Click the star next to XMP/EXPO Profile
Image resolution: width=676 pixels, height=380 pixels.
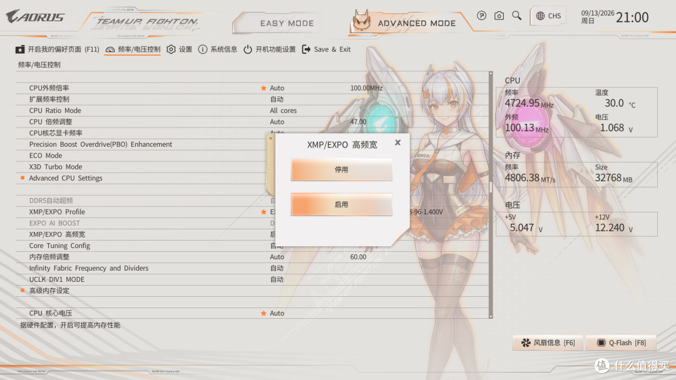coord(264,212)
